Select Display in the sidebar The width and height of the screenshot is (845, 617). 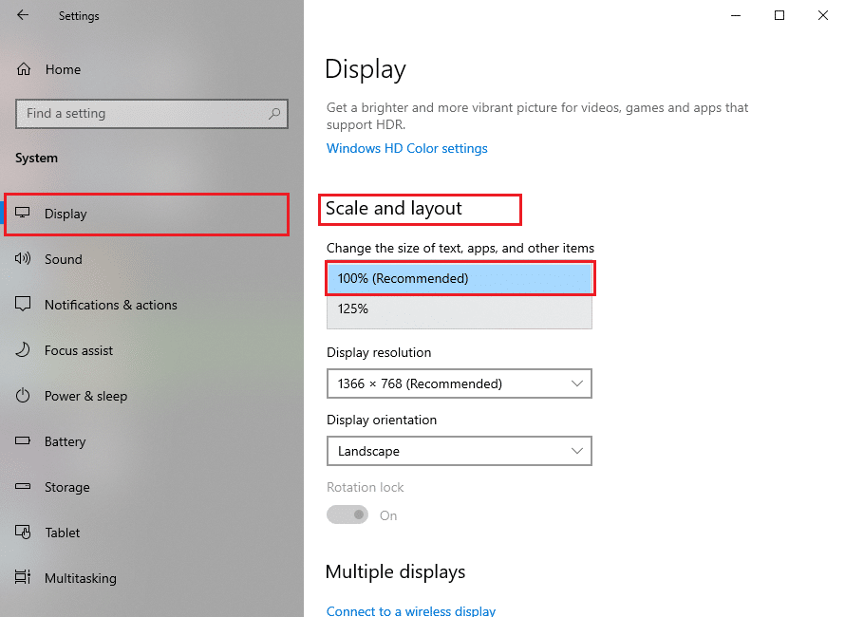click(x=66, y=214)
